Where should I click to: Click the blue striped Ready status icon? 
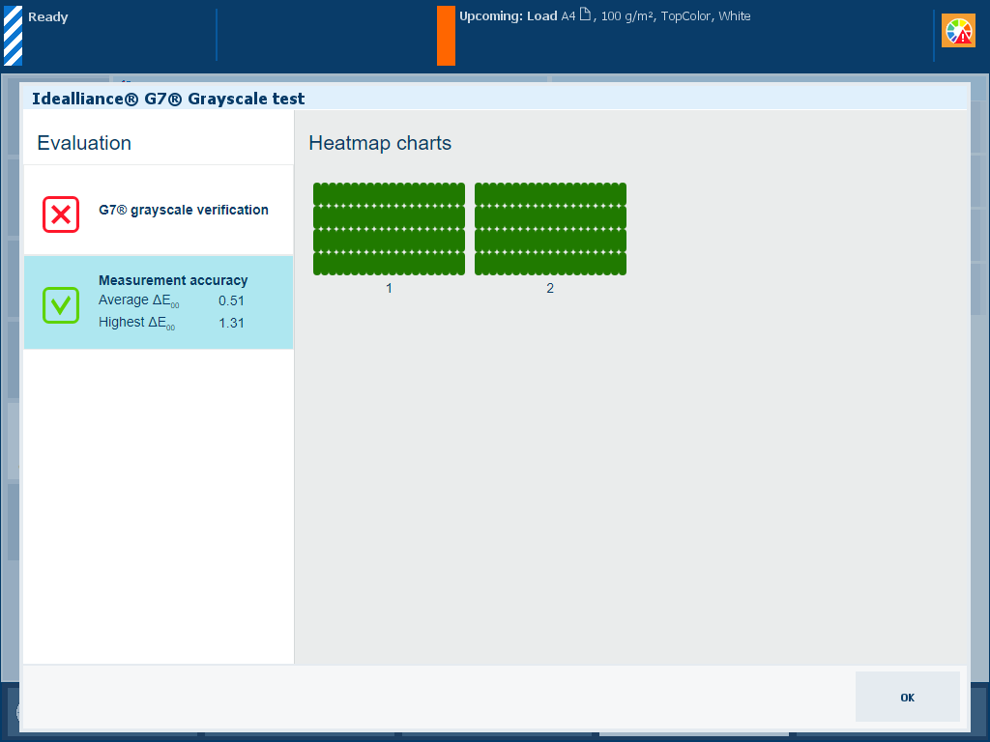[x=13, y=36]
